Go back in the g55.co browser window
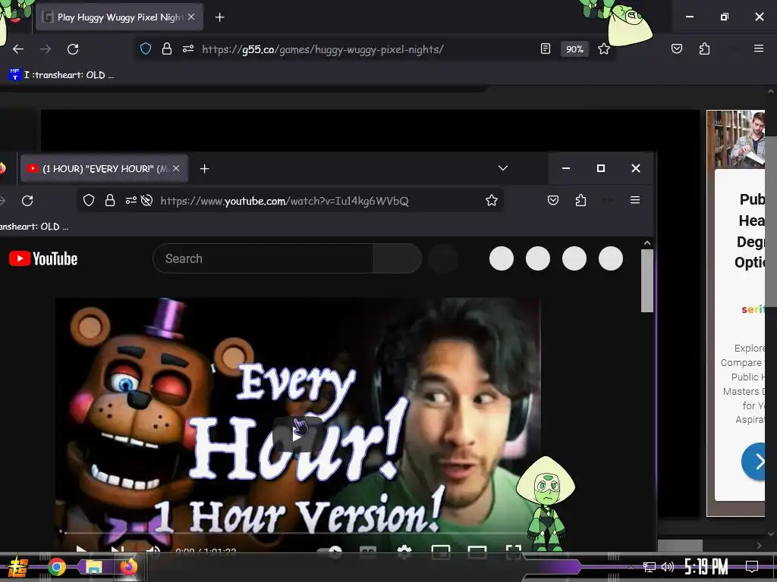This screenshot has width=777, height=582. [x=18, y=49]
